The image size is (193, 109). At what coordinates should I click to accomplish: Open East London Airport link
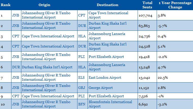105,77
